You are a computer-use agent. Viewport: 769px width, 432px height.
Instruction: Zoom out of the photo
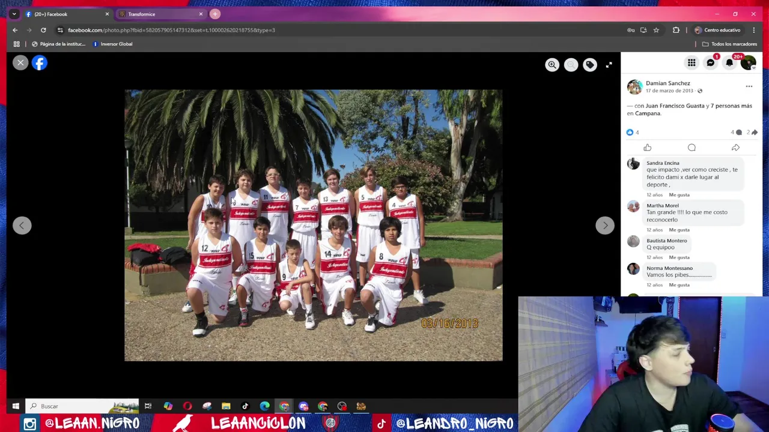(571, 65)
